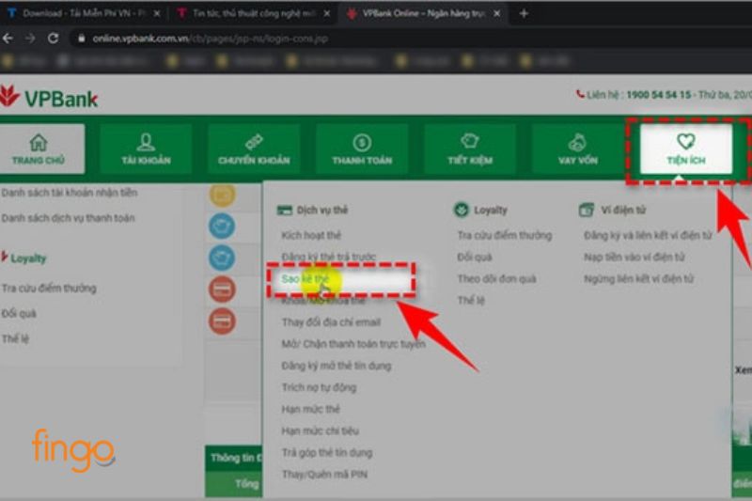Select Trả góp thẻ tín dụng
752x501 pixels.
[326, 452]
